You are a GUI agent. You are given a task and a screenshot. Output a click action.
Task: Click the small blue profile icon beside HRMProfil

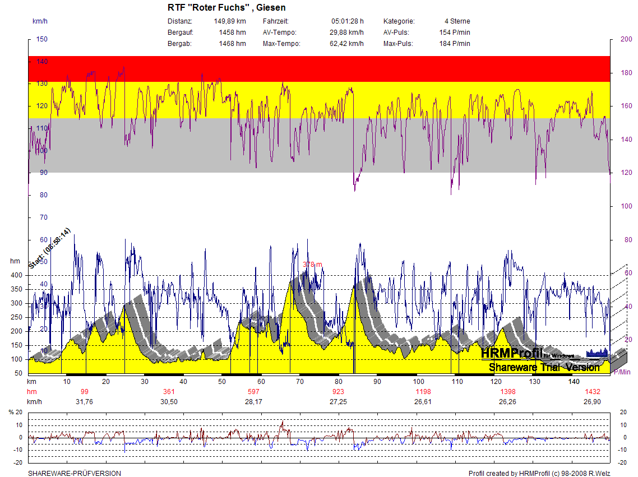pos(597,353)
